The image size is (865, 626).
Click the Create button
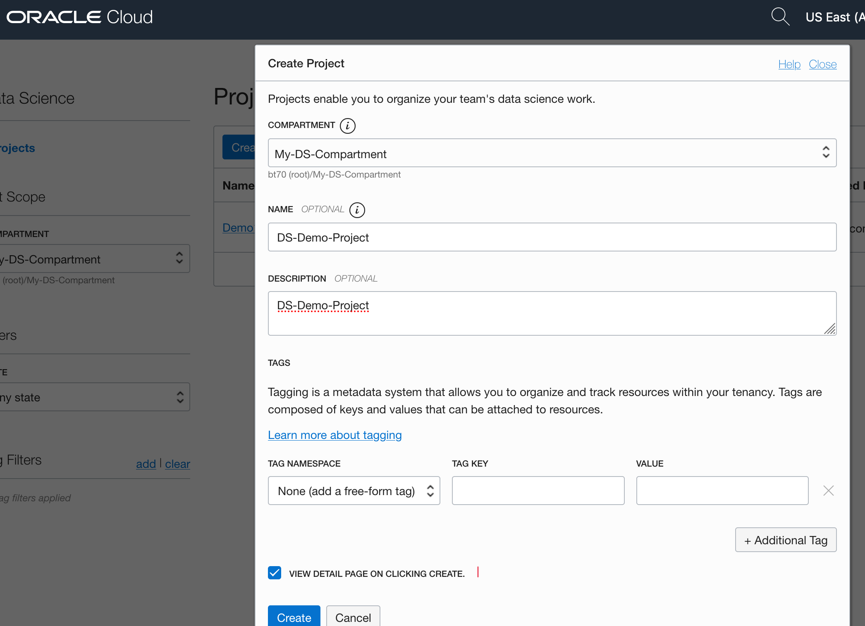(294, 617)
